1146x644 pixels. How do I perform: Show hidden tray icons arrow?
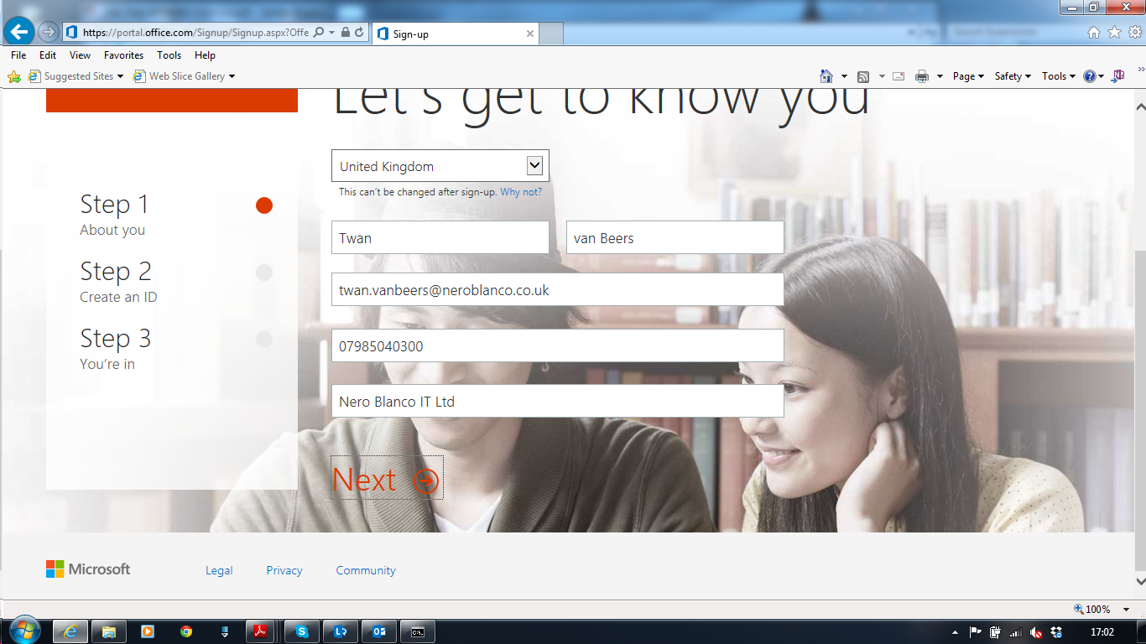(x=956, y=632)
